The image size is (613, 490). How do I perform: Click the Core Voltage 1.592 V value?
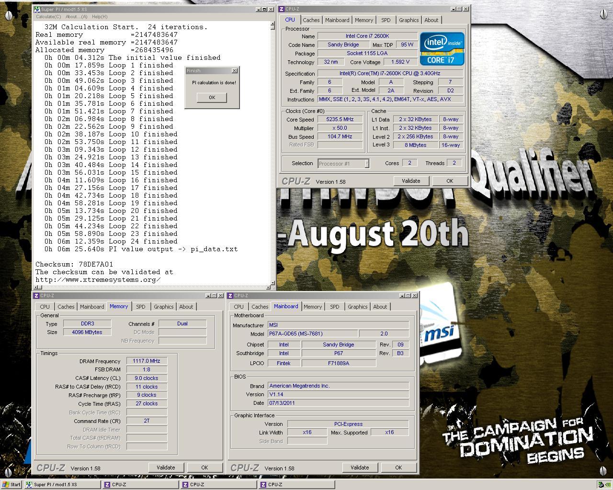(x=401, y=62)
